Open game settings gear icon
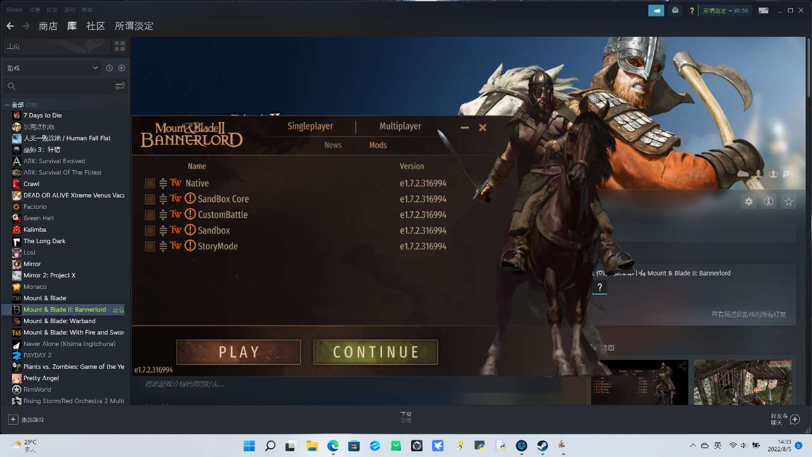Viewport: 812px width, 457px height. (x=749, y=201)
